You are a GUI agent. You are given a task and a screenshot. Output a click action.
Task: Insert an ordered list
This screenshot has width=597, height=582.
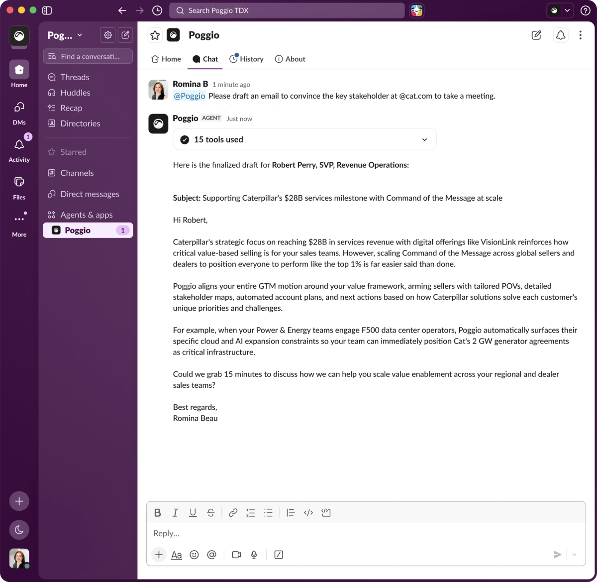251,513
